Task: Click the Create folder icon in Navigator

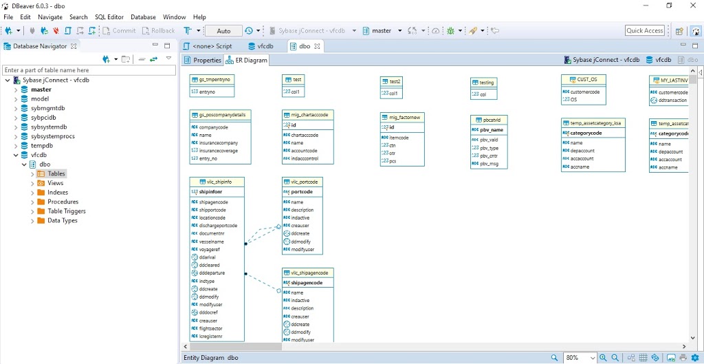Action: (x=126, y=59)
